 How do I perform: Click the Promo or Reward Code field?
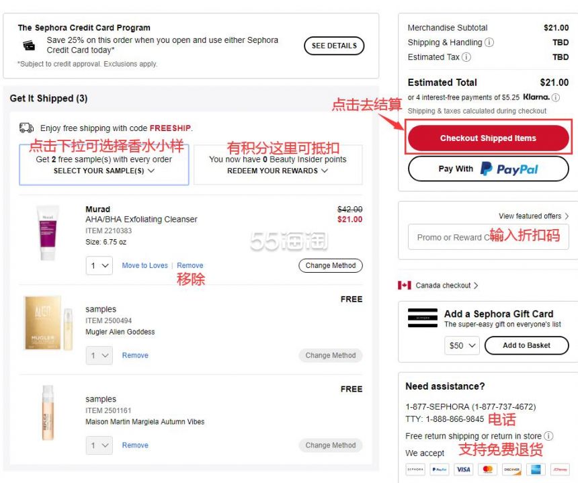click(488, 237)
